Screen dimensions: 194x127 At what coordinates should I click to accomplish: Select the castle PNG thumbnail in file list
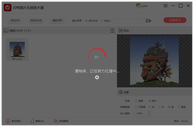pos(17,50)
